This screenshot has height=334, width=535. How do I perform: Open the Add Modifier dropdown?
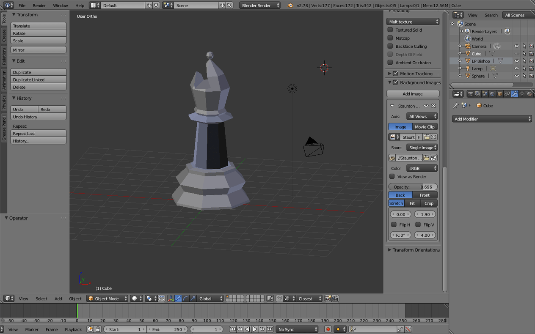click(491, 119)
